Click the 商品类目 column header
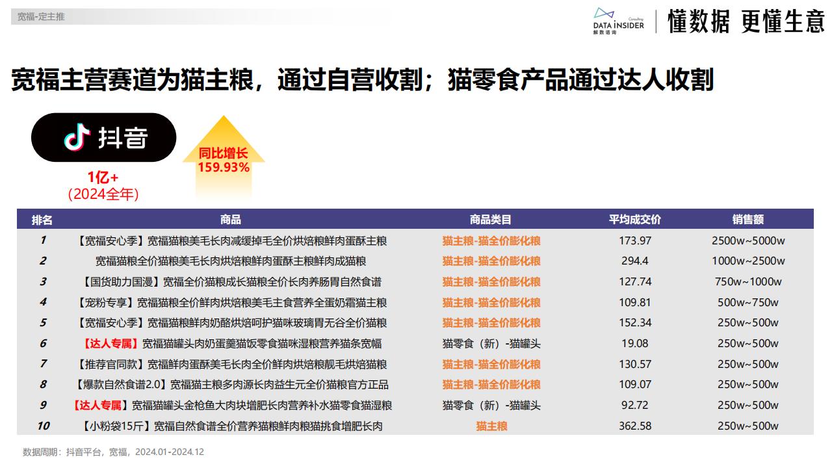Viewport: 832px width, 468px height. tap(491, 220)
